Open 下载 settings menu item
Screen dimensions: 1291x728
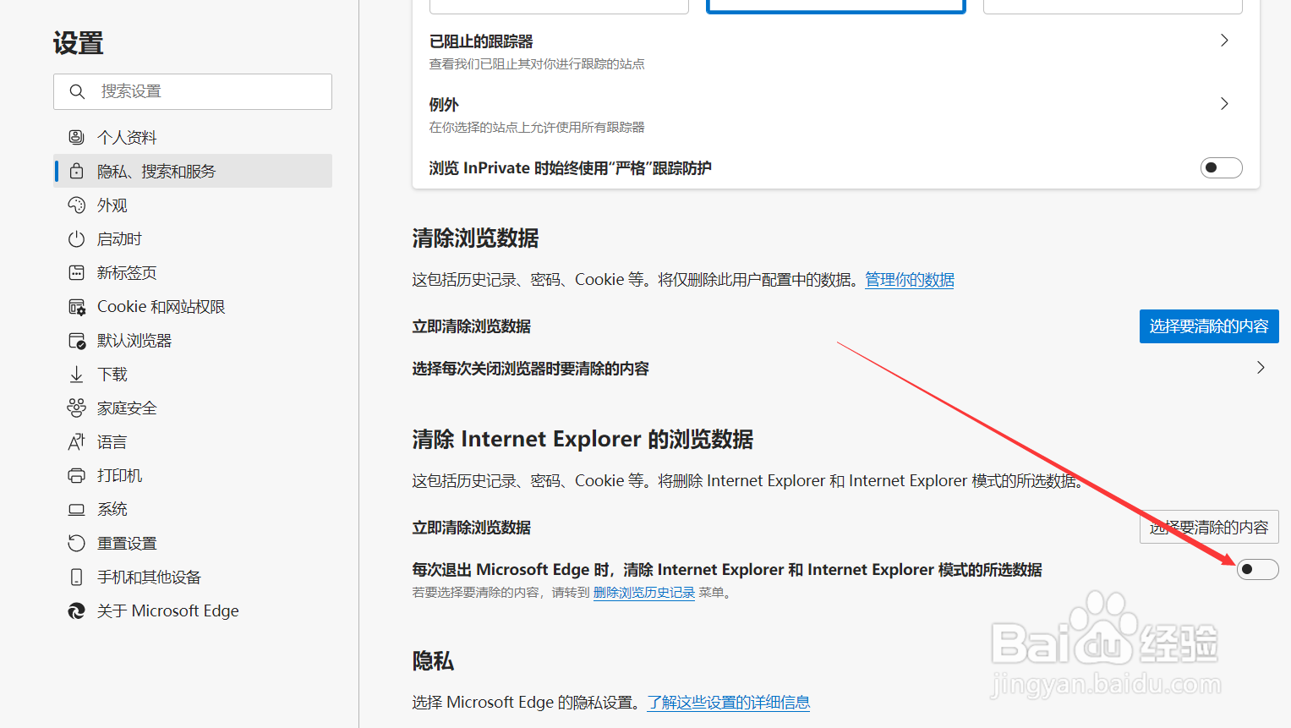point(193,374)
